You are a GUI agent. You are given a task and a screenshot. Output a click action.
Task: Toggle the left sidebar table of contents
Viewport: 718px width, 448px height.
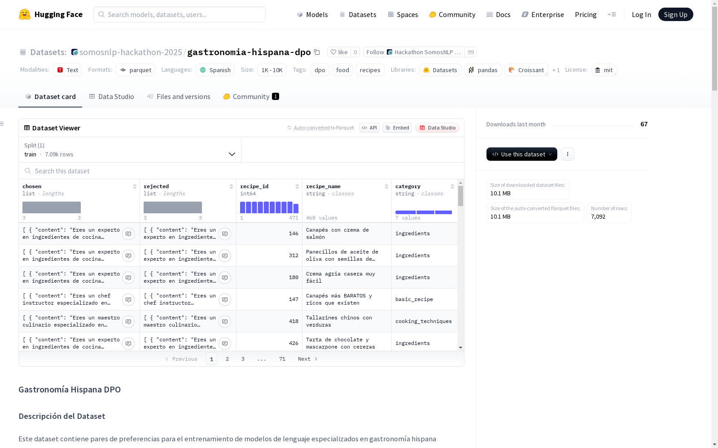[x=2, y=124]
